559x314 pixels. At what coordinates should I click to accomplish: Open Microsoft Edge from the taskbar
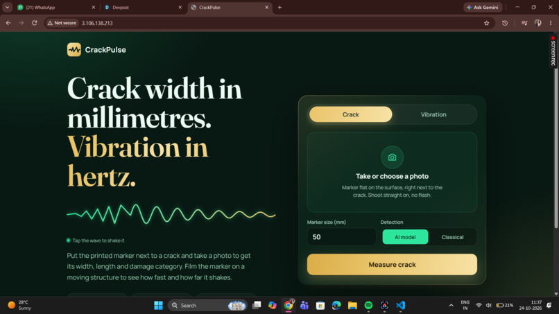point(336,306)
